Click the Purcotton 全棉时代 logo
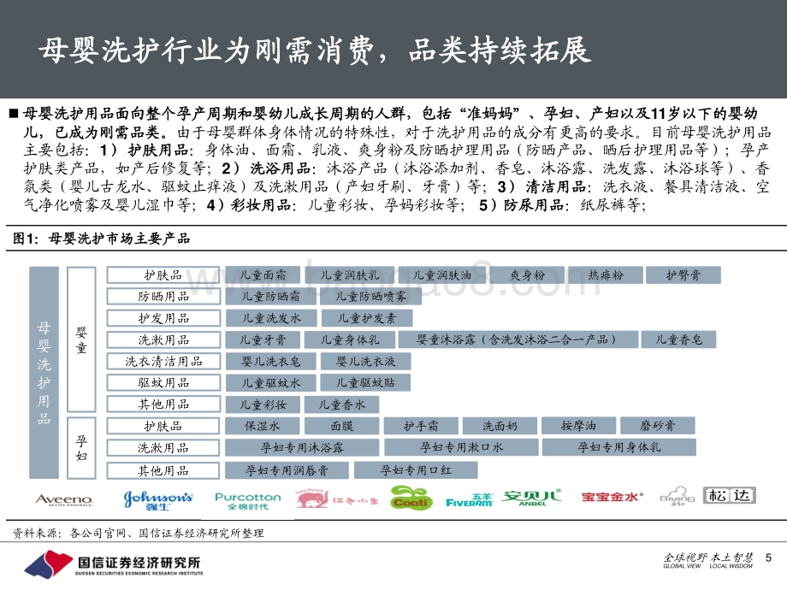Viewport: 787px width, 590px height. click(247, 500)
